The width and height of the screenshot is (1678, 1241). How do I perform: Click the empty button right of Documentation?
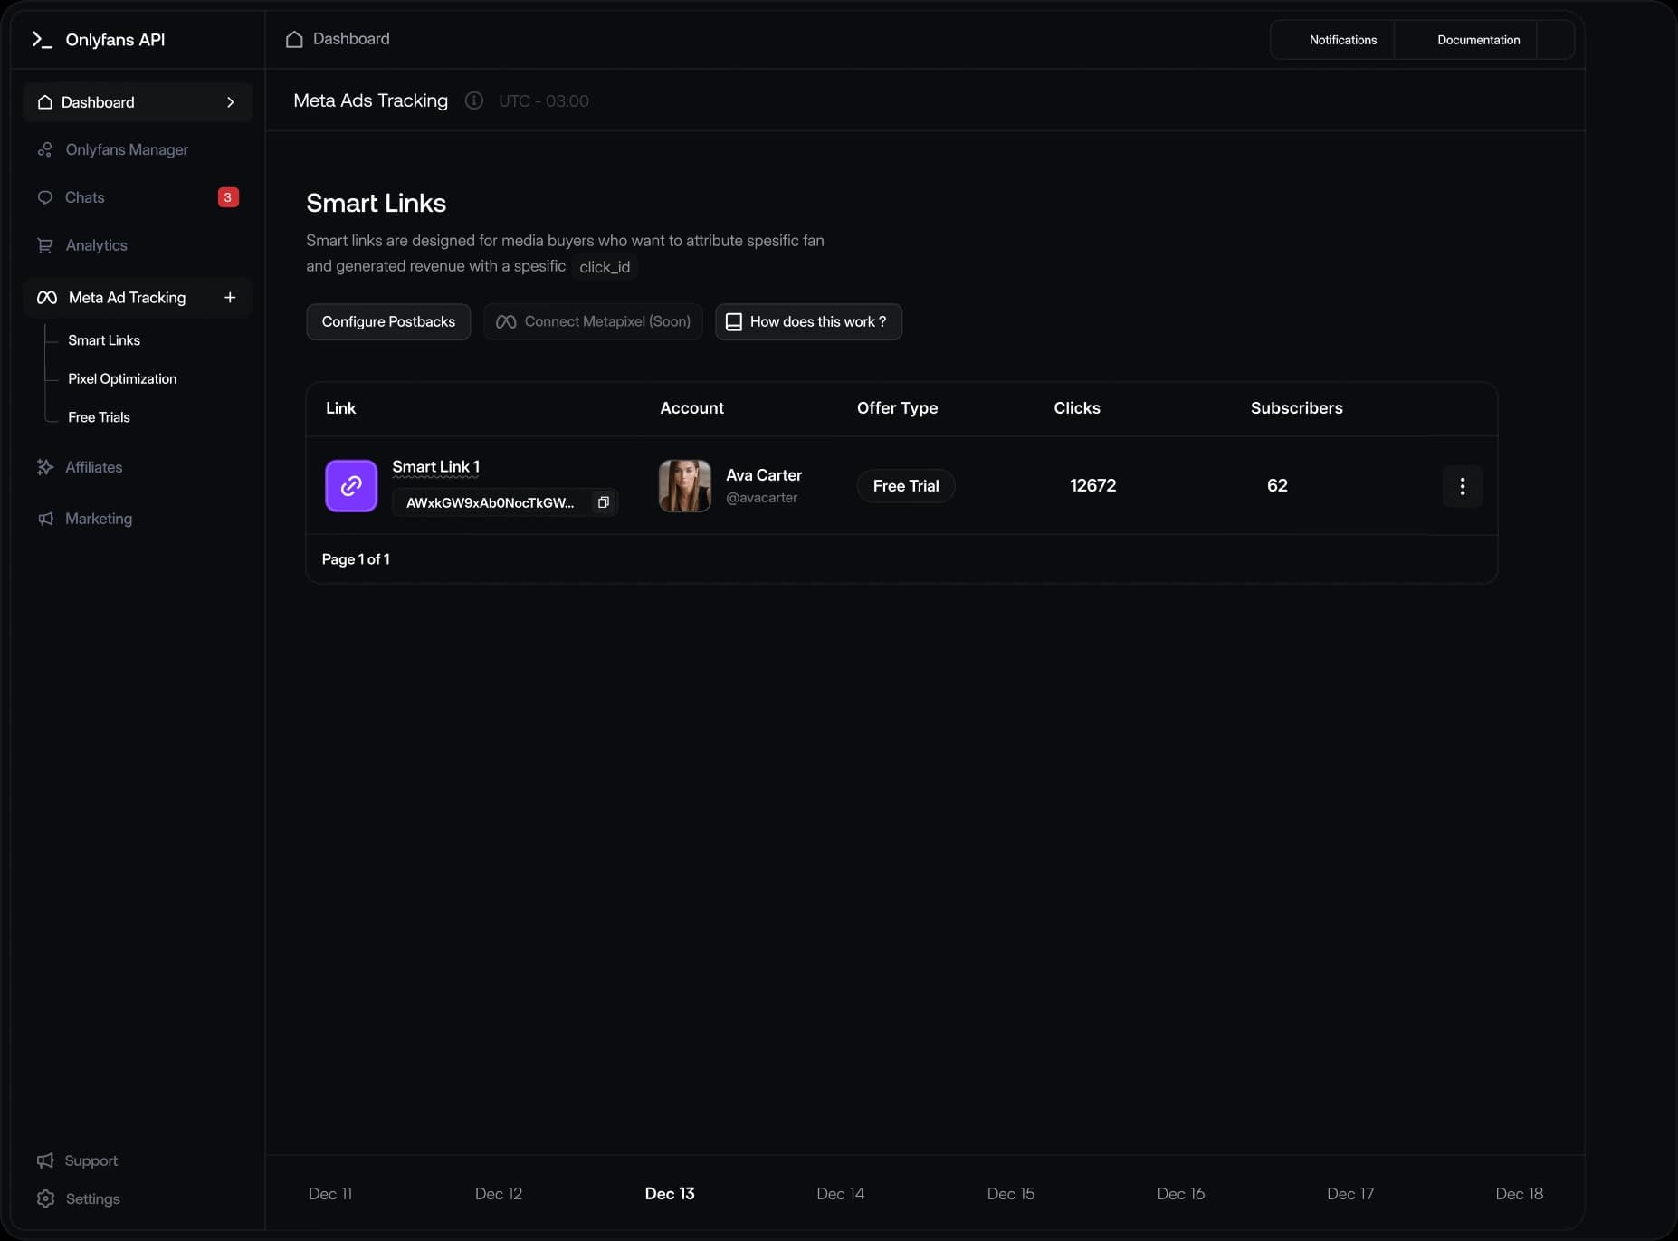[x=1555, y=40]
